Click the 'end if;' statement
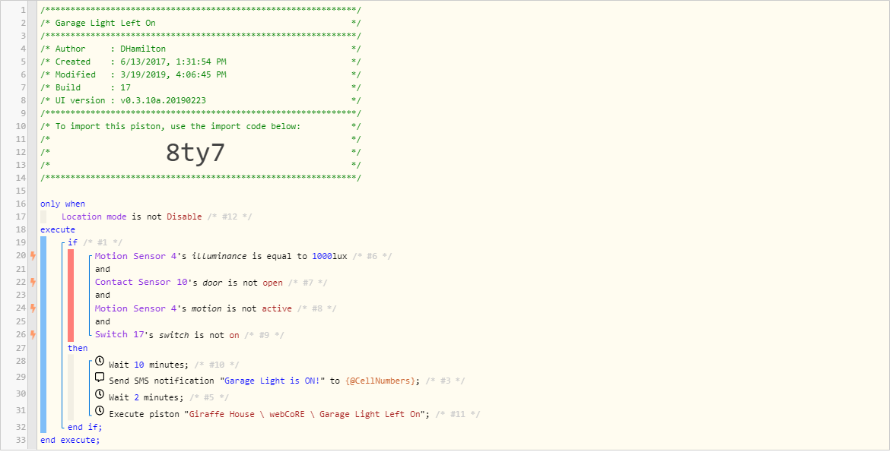Viewport: 896px width, 452px height. (84, 427)
